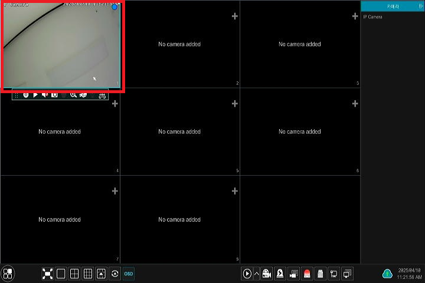Add a camera to window 7

pyautogui.click(x=115, y=191)
